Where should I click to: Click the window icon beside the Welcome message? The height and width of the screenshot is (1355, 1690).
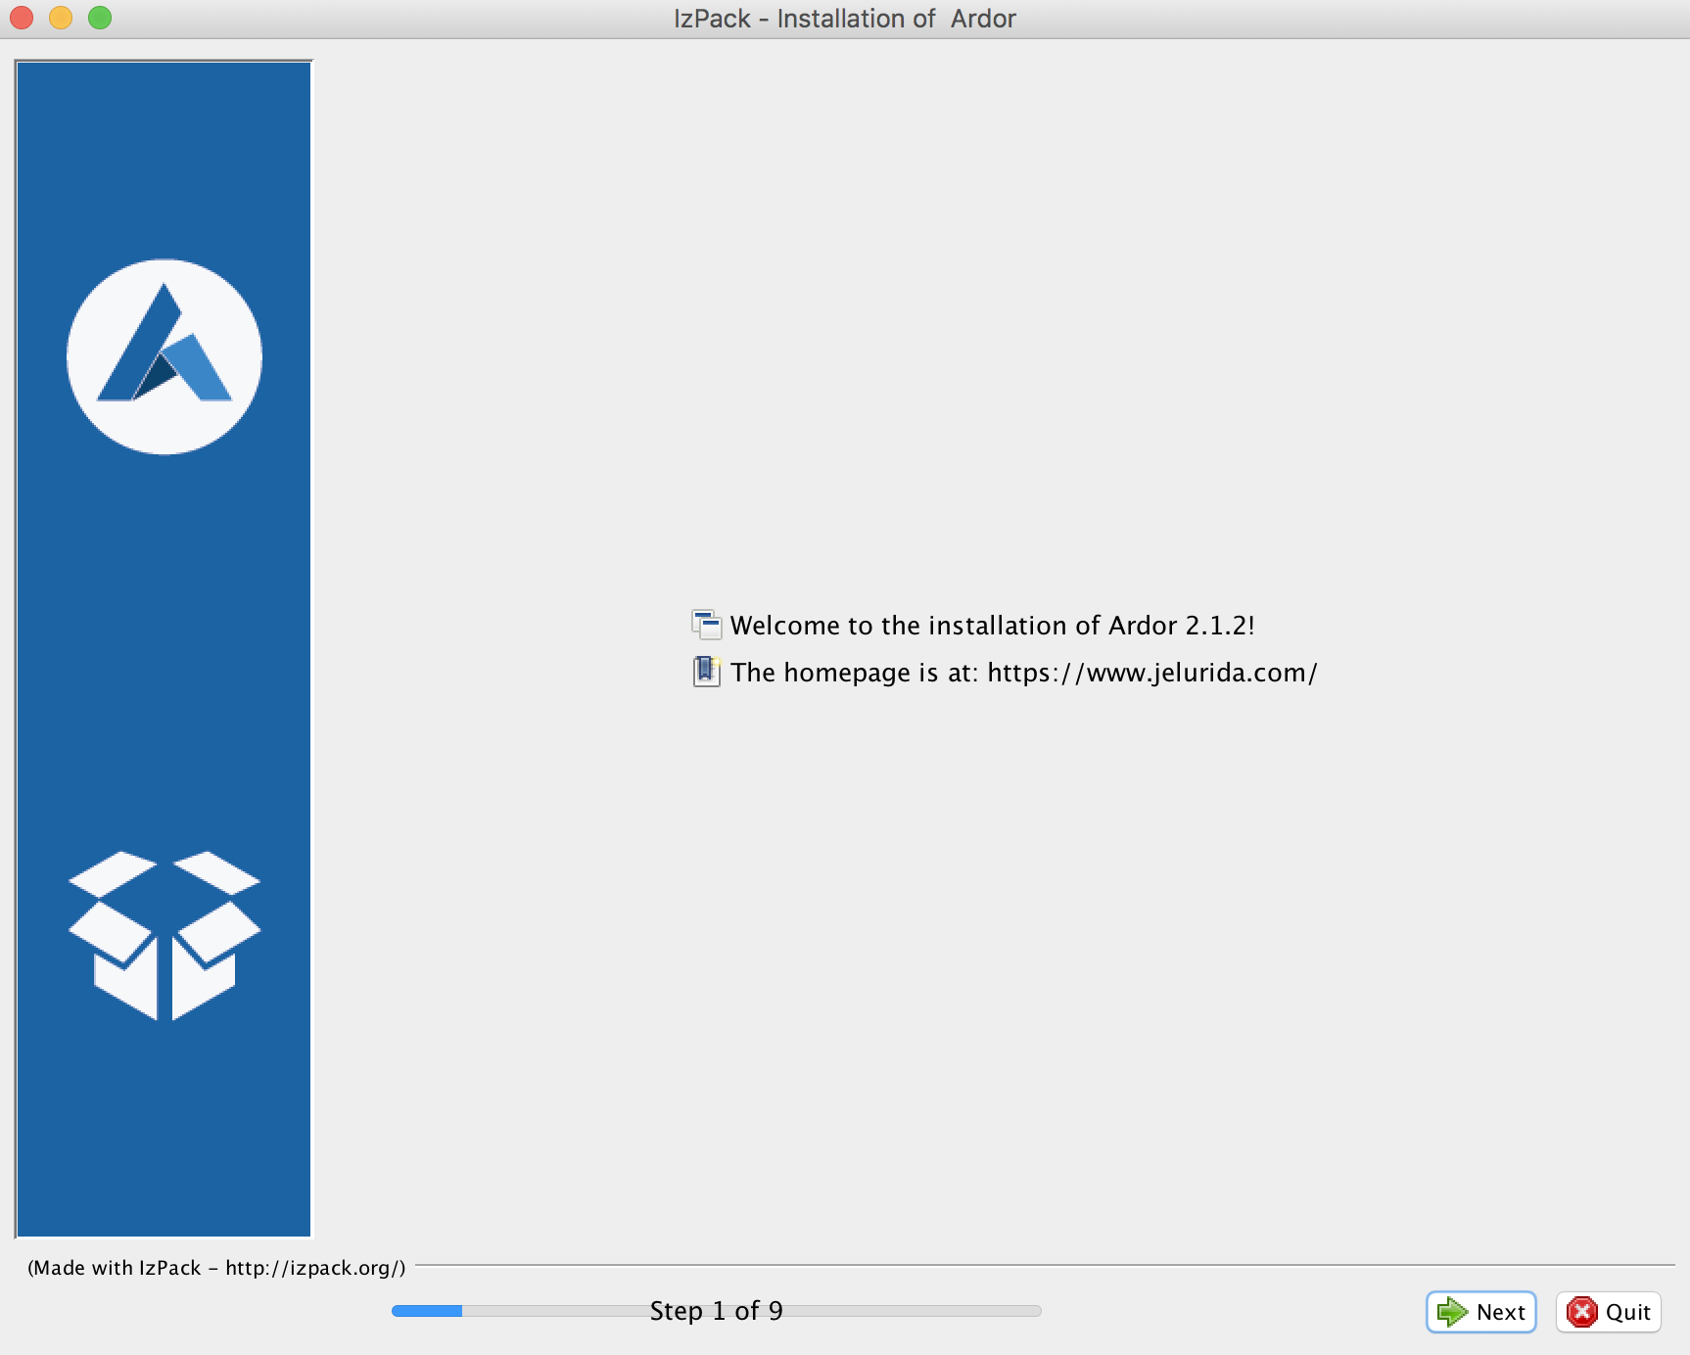[x=706, y=625]
